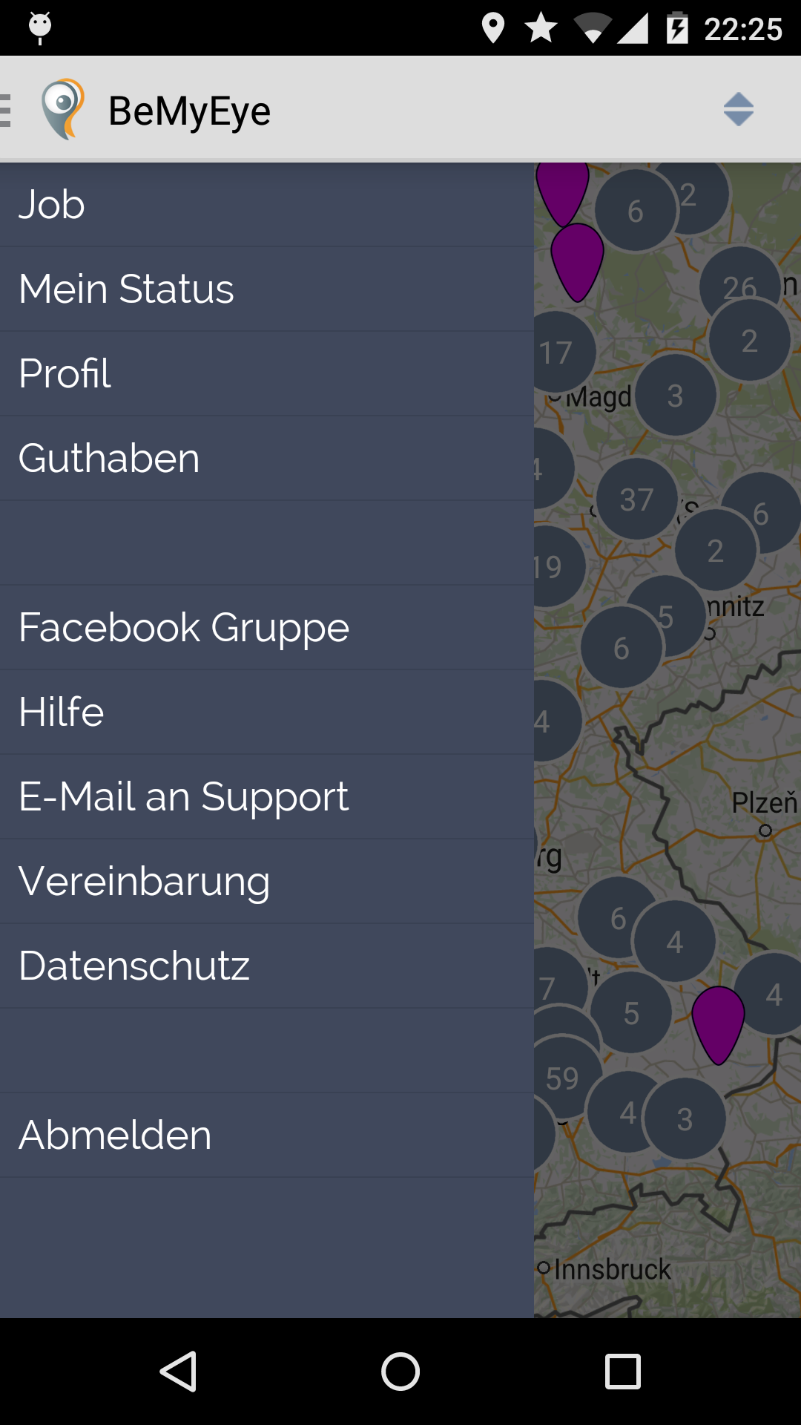Image resolution: width=801 pixels, height=1425 pixels.
Task: Select the purple map pin near Plzeň
Action: tap(718, 1025)
